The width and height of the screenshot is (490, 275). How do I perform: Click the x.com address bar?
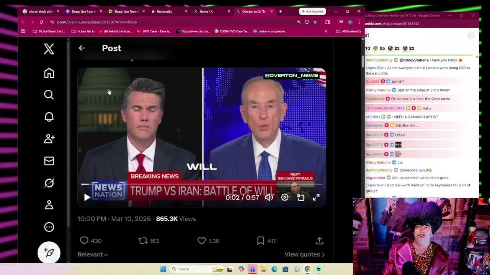[172, 22]
